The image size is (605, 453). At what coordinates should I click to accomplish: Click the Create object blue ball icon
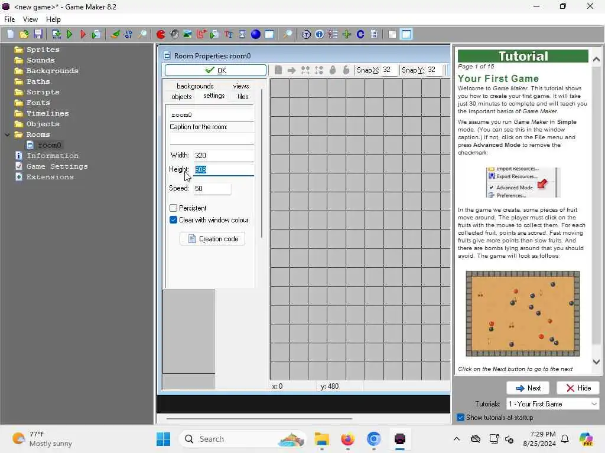click(255, 34)
